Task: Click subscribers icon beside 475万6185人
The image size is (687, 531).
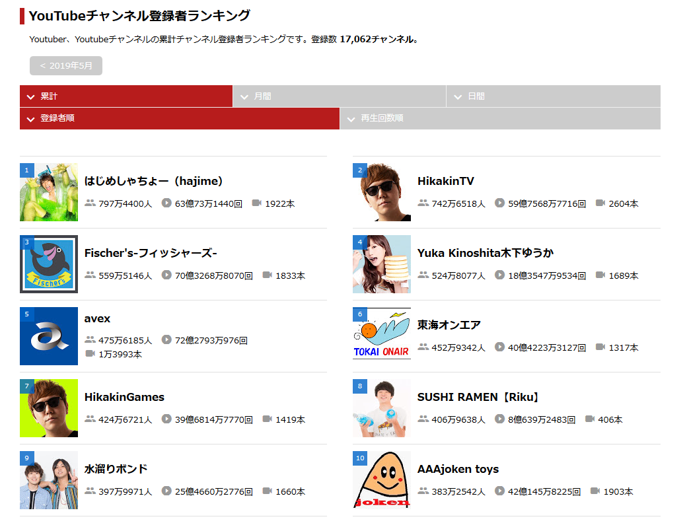Action: 90,339
